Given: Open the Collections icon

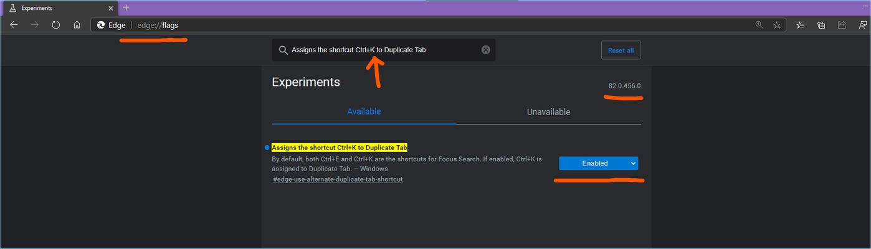Looking at the screenshot, I should click(x=821, y=26).
